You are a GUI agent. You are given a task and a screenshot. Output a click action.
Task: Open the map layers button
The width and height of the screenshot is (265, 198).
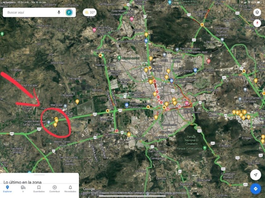257,12
